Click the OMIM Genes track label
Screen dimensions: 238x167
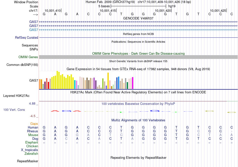point(28,57)
